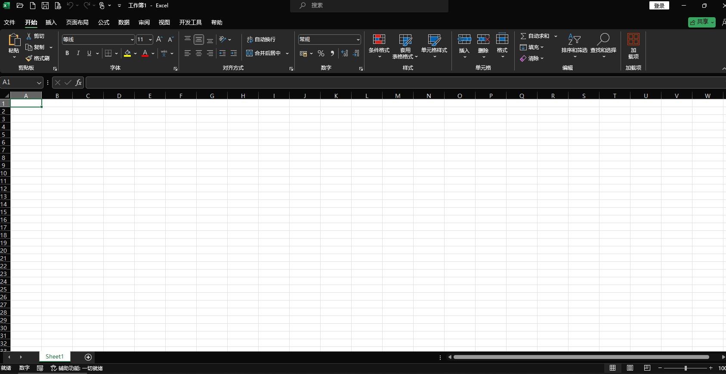Toggle Wrap Text (自动换行)
Image resolution: width=726 pixels, height=374 pixels.
pos(261,39)
